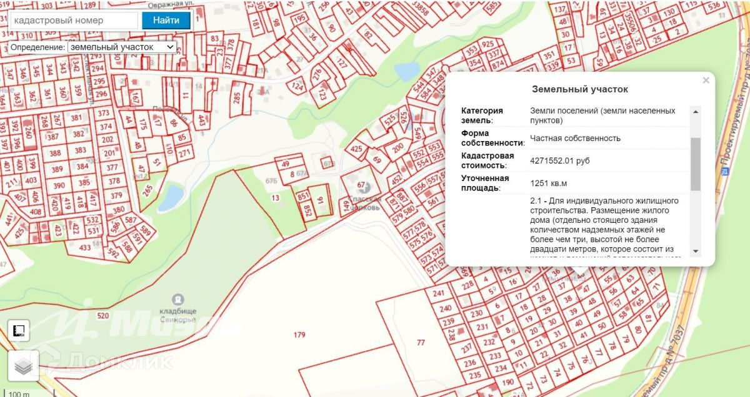
Task: Close the Земельный участок info popup
Action: (706, 80)
